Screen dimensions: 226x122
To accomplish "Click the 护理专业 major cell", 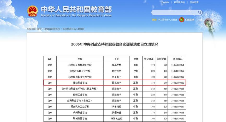I will click(117, 113).
